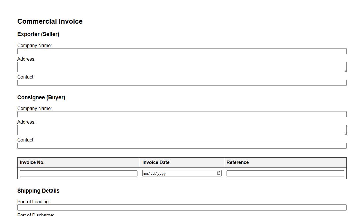Select the Exporter Contact input

(182, 83)
